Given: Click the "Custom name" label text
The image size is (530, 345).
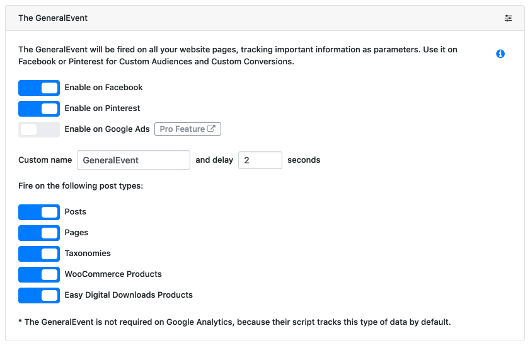Looking at the screenshot, I should pyautogui.click(x=45, y=160).
